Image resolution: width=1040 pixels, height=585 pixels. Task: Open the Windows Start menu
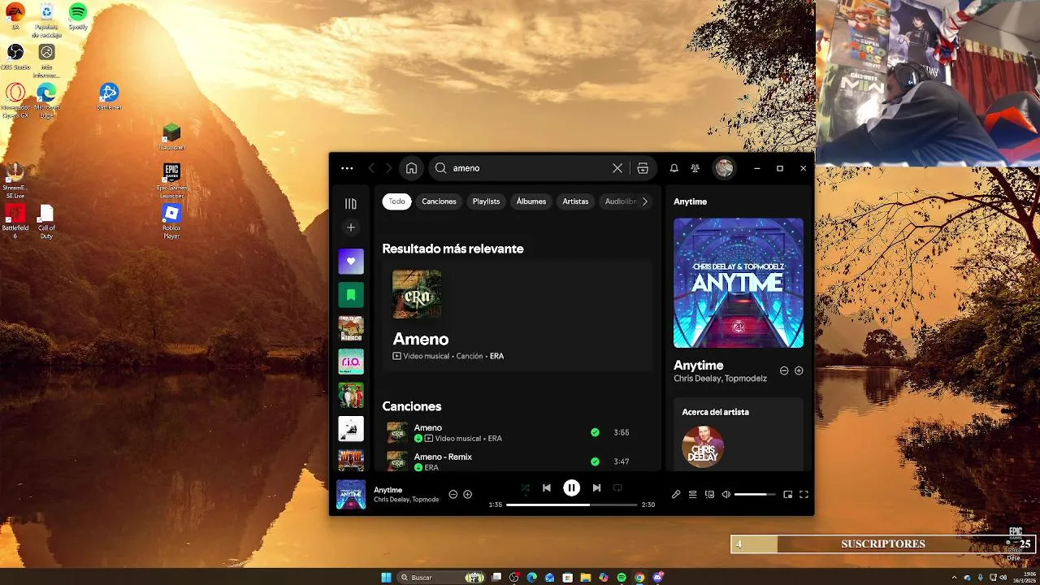386,578
